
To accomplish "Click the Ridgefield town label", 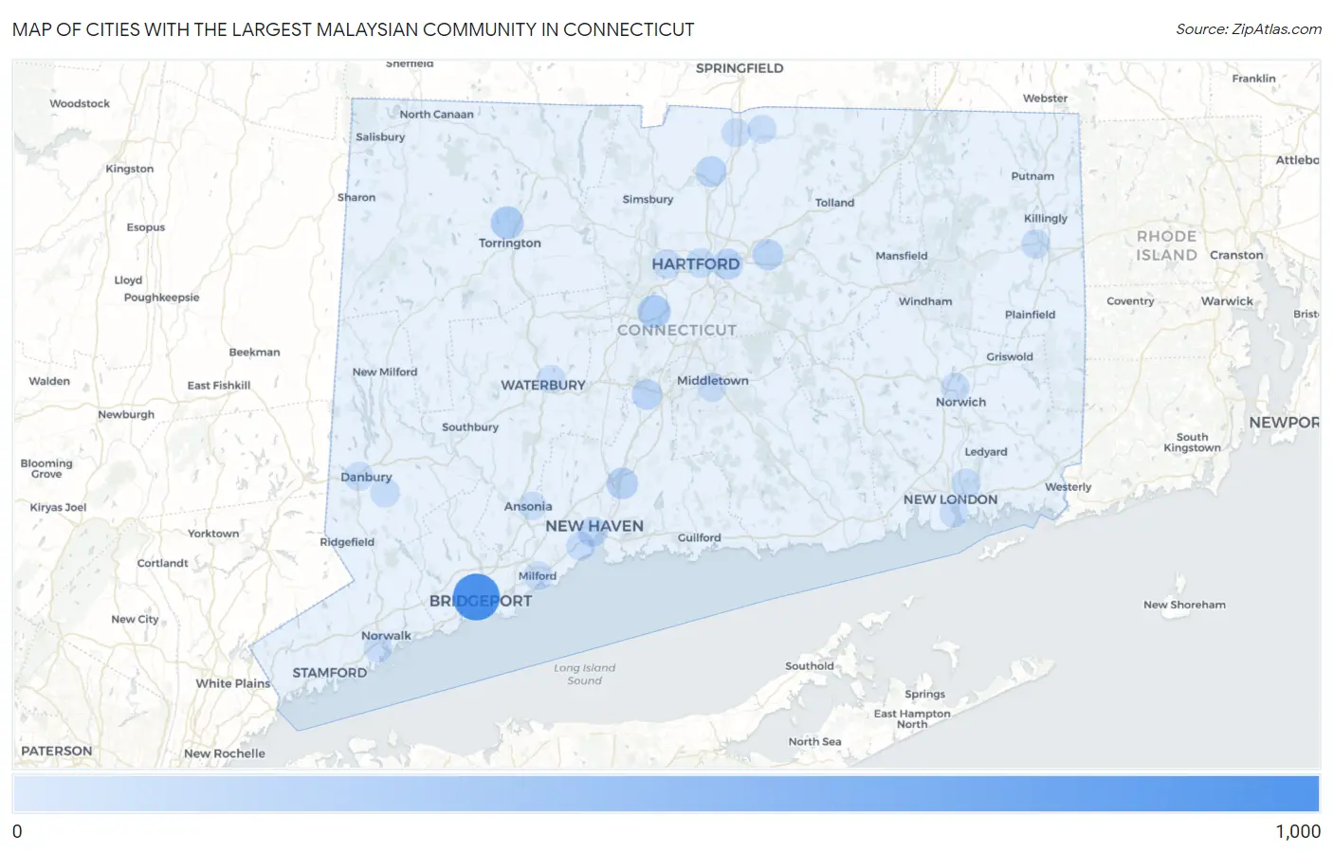I will (x=347, y=542).
